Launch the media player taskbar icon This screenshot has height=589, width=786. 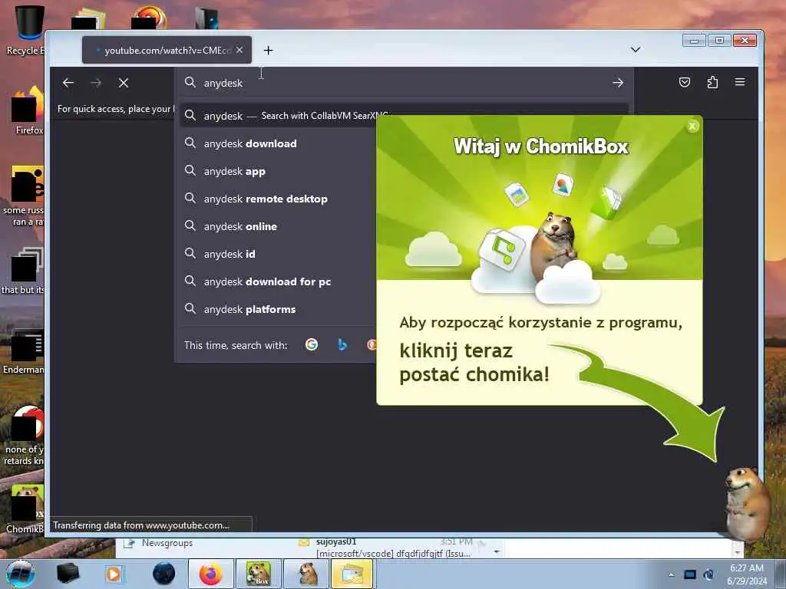click(114, 574)
